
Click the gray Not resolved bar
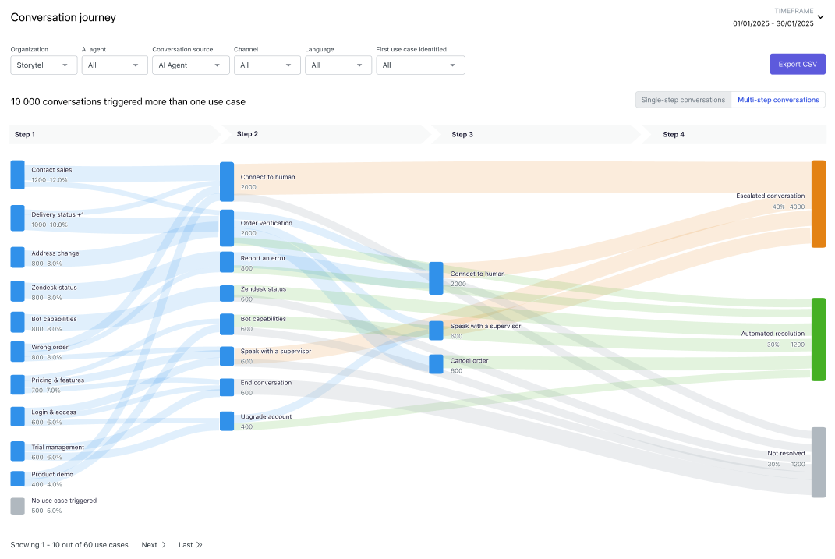[x=818, y=462]
